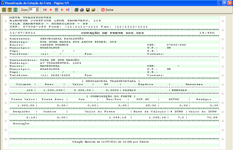Click the time '14:45h' at top right
This screenshot has height=150, width=233.
207,33
